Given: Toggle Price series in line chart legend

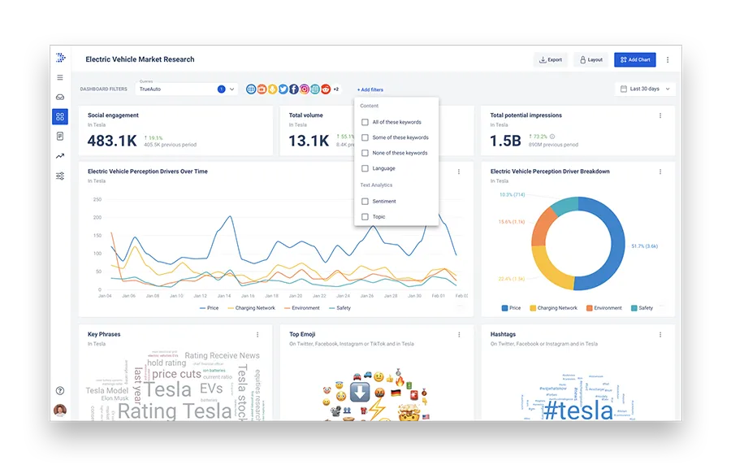Looking at the screenshot, I should (209, 308).
